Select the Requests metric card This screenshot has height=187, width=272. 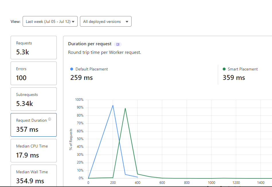(34, 48)
